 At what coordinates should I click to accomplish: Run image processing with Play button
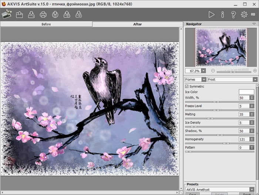(x=211, y=14)
